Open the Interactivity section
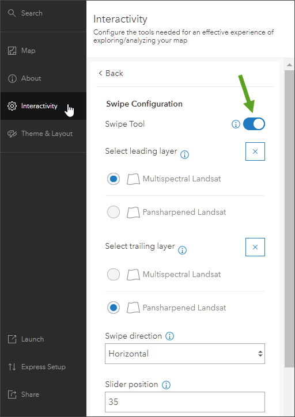 pyautogui.click(x=43, y=106)
